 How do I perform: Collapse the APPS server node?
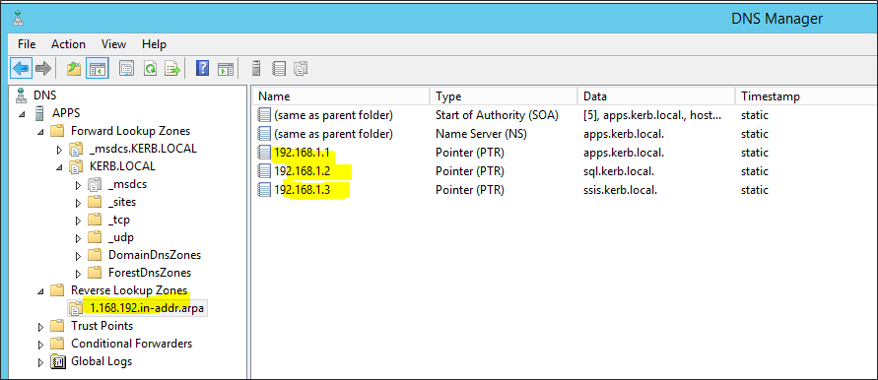pyautogui.click(x=23, y=113)
